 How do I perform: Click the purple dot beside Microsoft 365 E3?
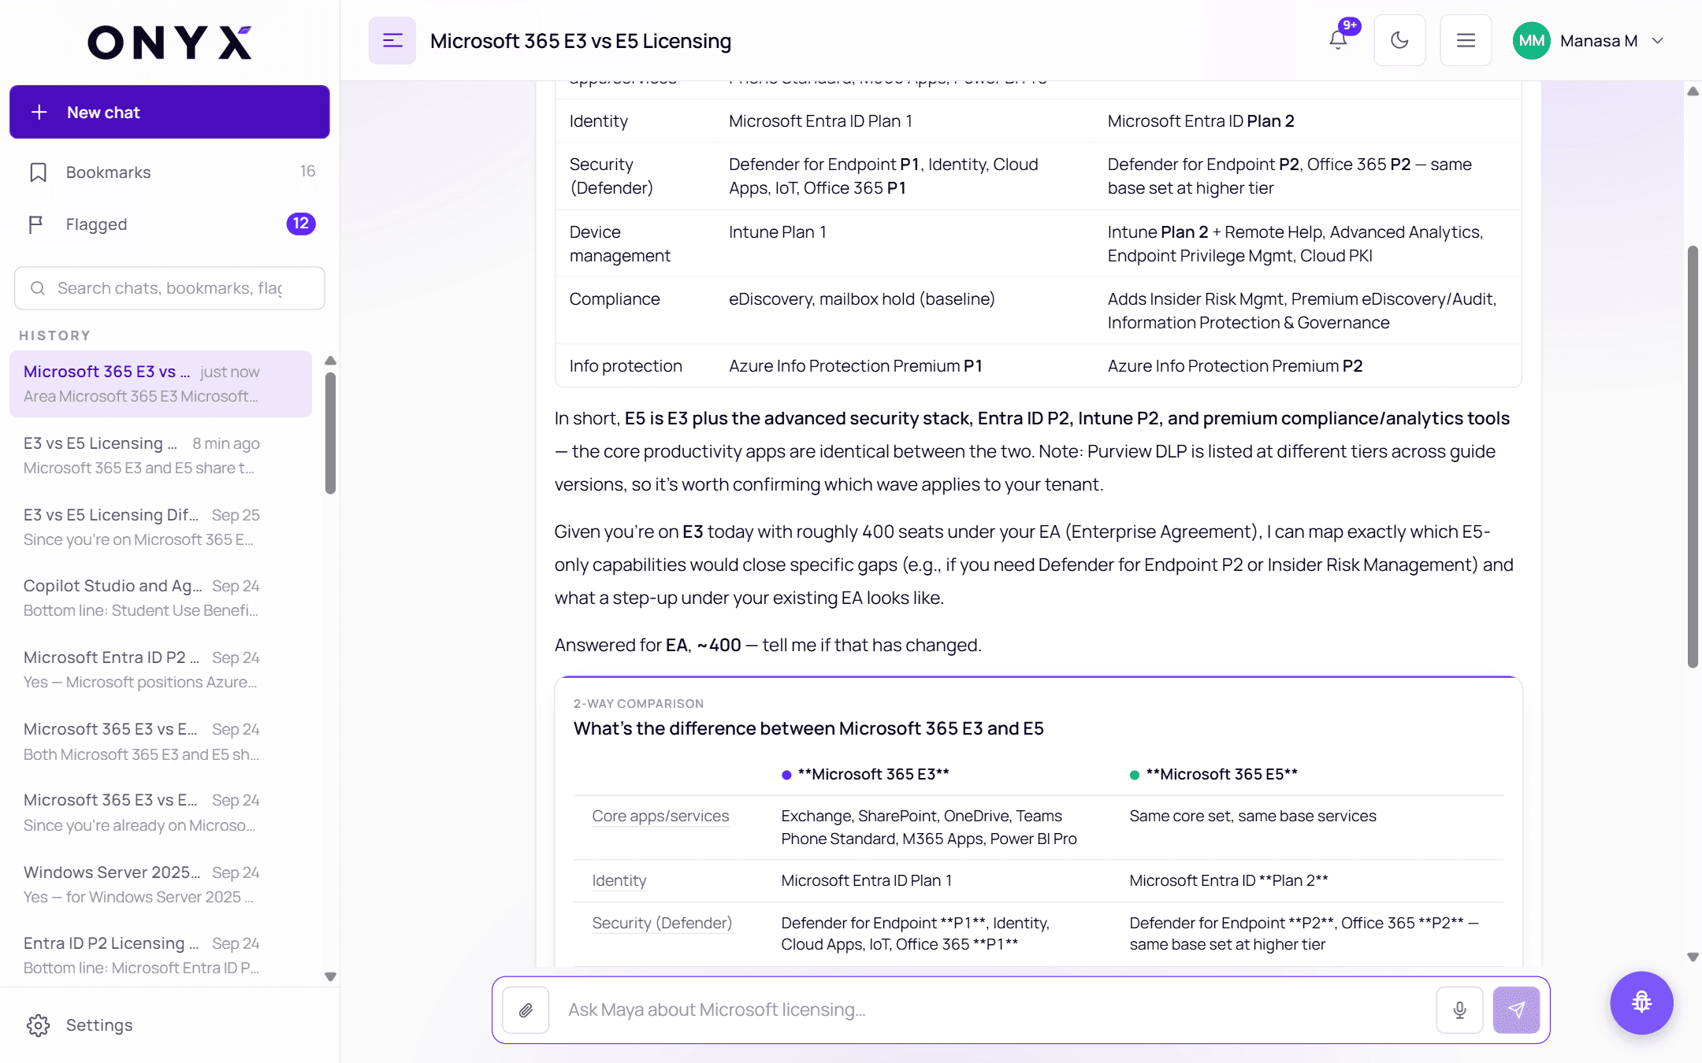786,775
